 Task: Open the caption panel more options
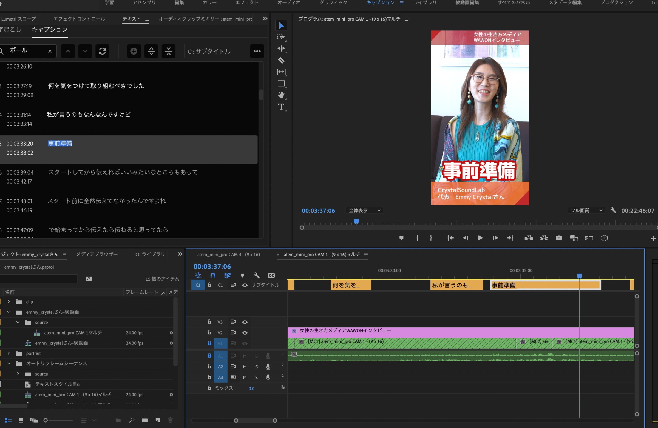pos(257,51)
